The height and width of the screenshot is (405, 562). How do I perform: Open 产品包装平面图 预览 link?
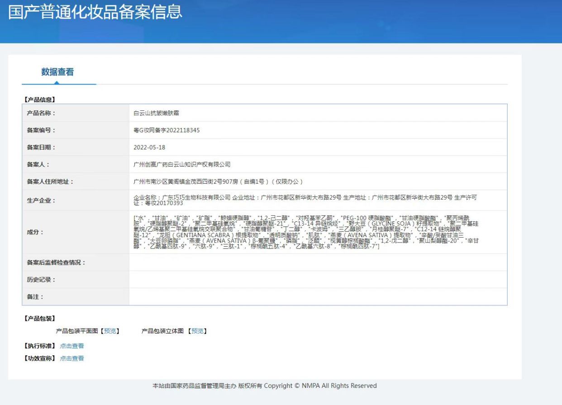(x=110, y=331)
